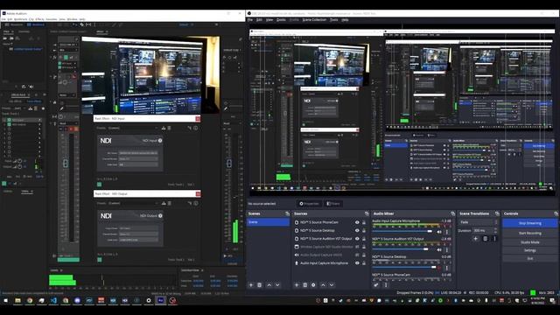
Task: Lock the NDI 5 Source PhoneCam source
Action: click(x=364, y=222)
